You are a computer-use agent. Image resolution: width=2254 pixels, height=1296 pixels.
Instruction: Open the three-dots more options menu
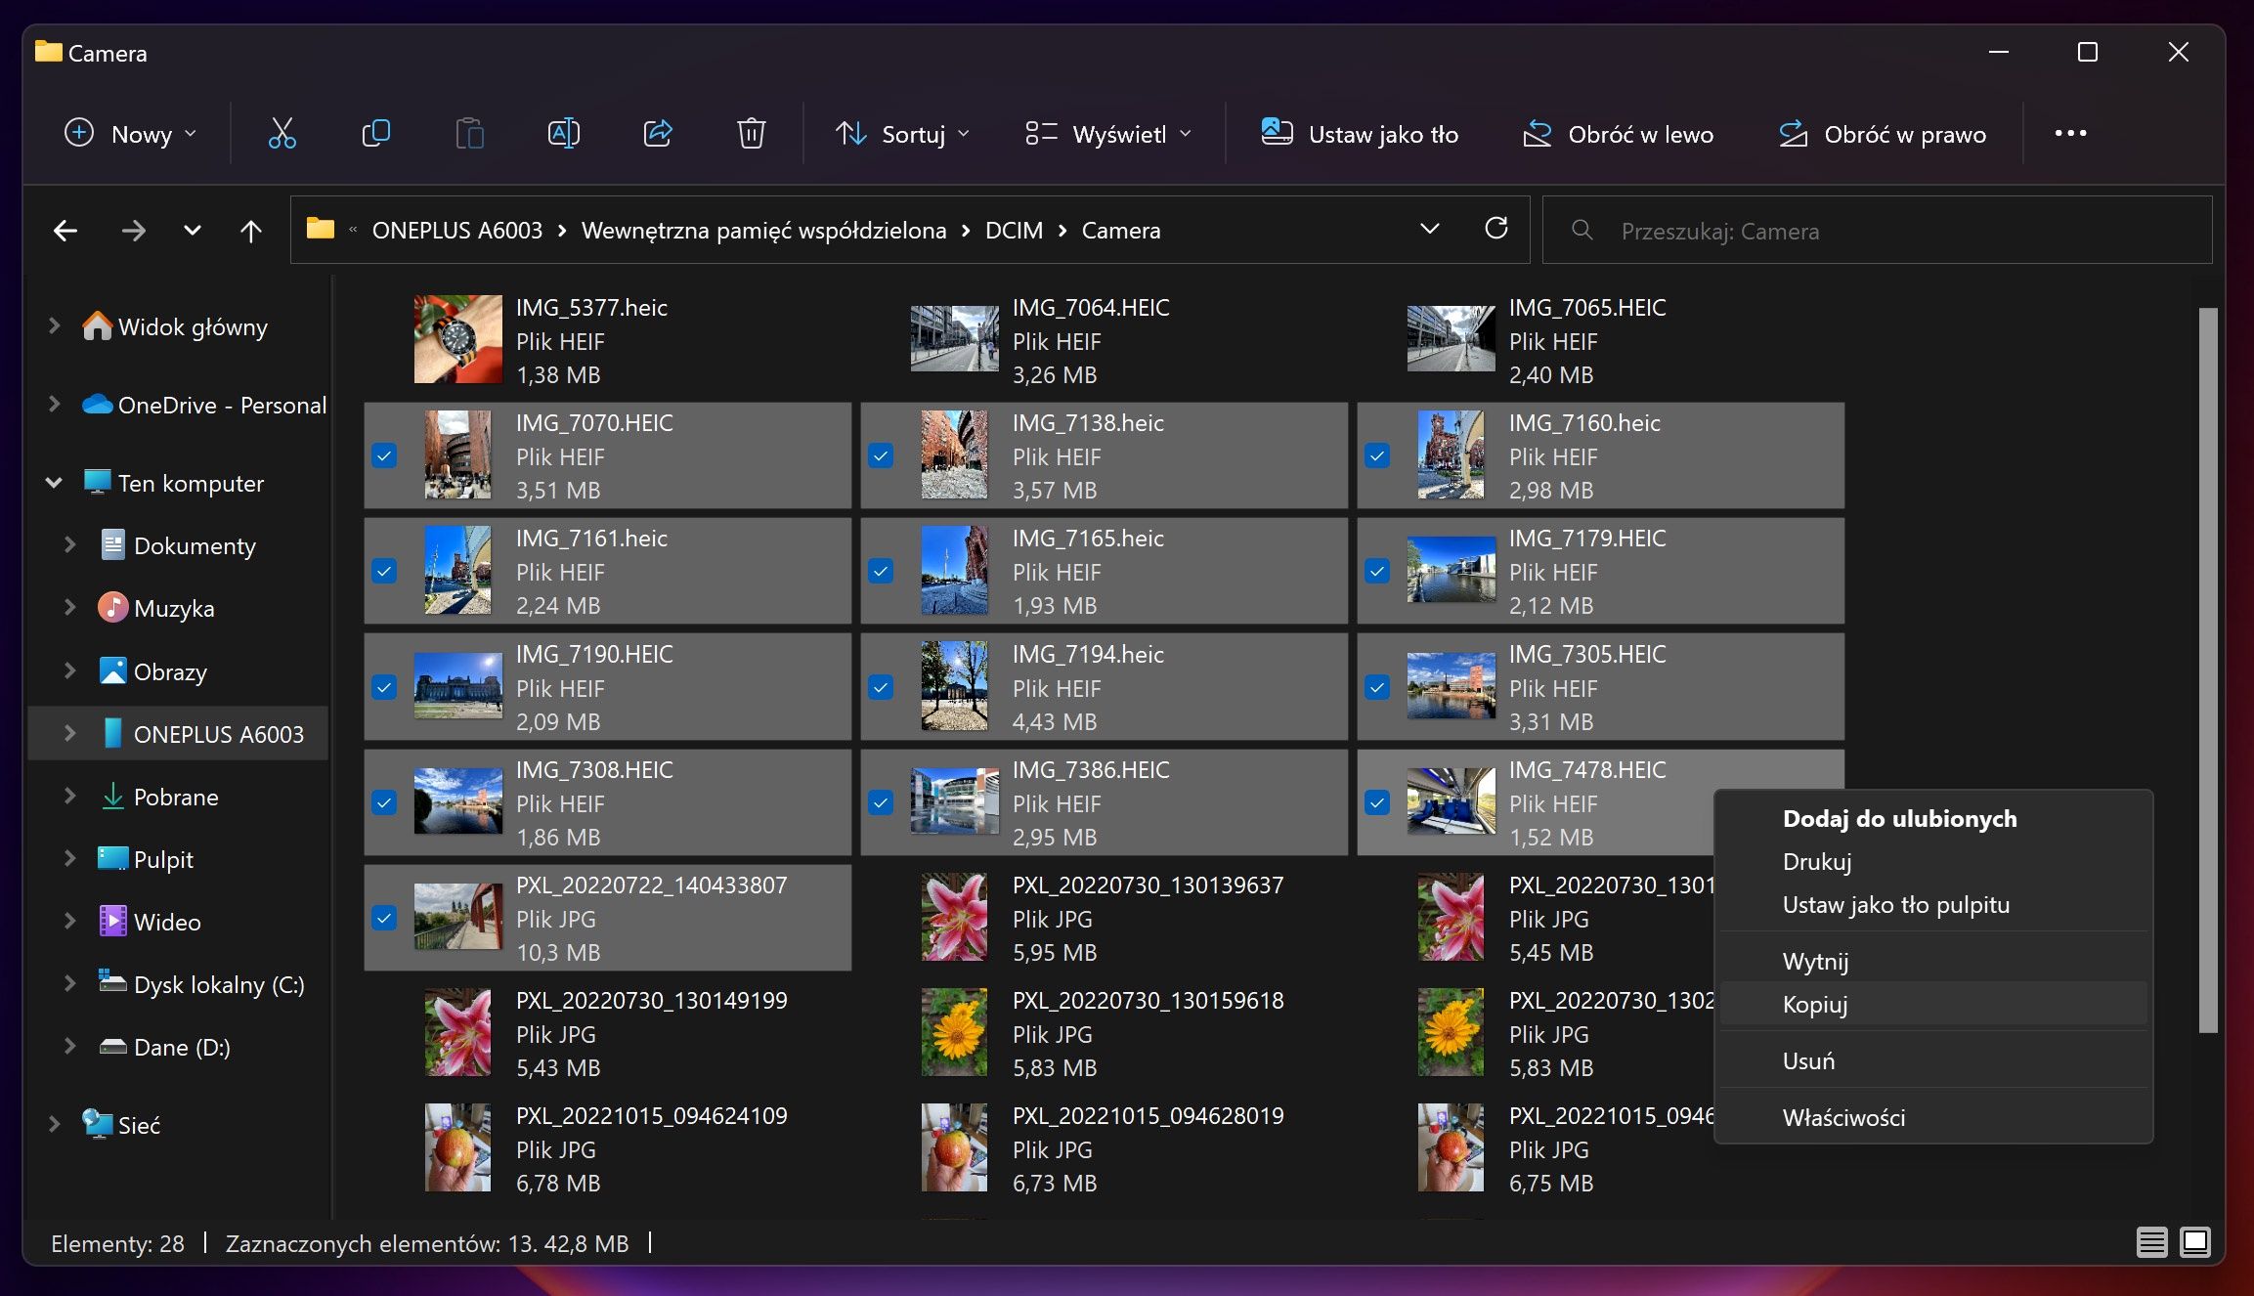2070,133
